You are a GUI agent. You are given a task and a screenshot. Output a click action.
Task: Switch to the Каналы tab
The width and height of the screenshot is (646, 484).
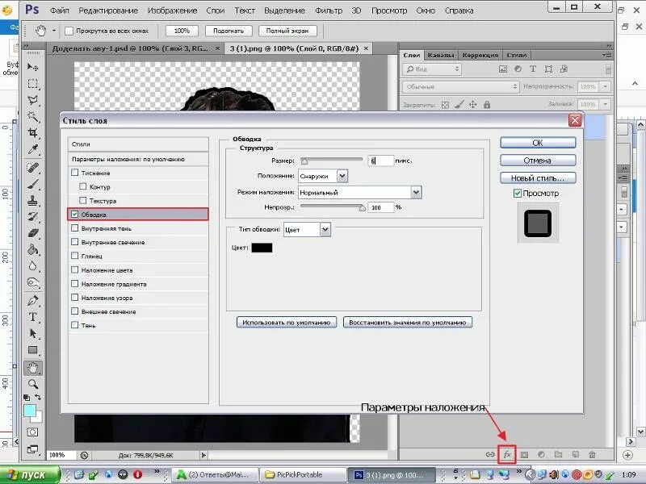440,55
